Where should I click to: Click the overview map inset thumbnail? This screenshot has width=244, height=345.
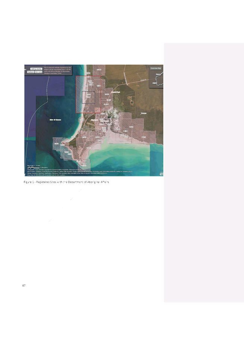(157, 79)
